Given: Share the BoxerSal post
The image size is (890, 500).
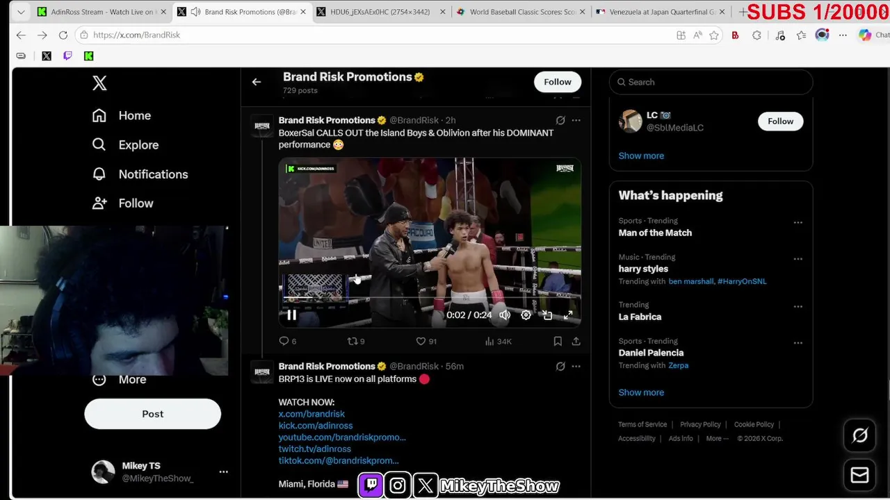Looking at the screenshot, I should pyautogui.click(x=576, y=341).
